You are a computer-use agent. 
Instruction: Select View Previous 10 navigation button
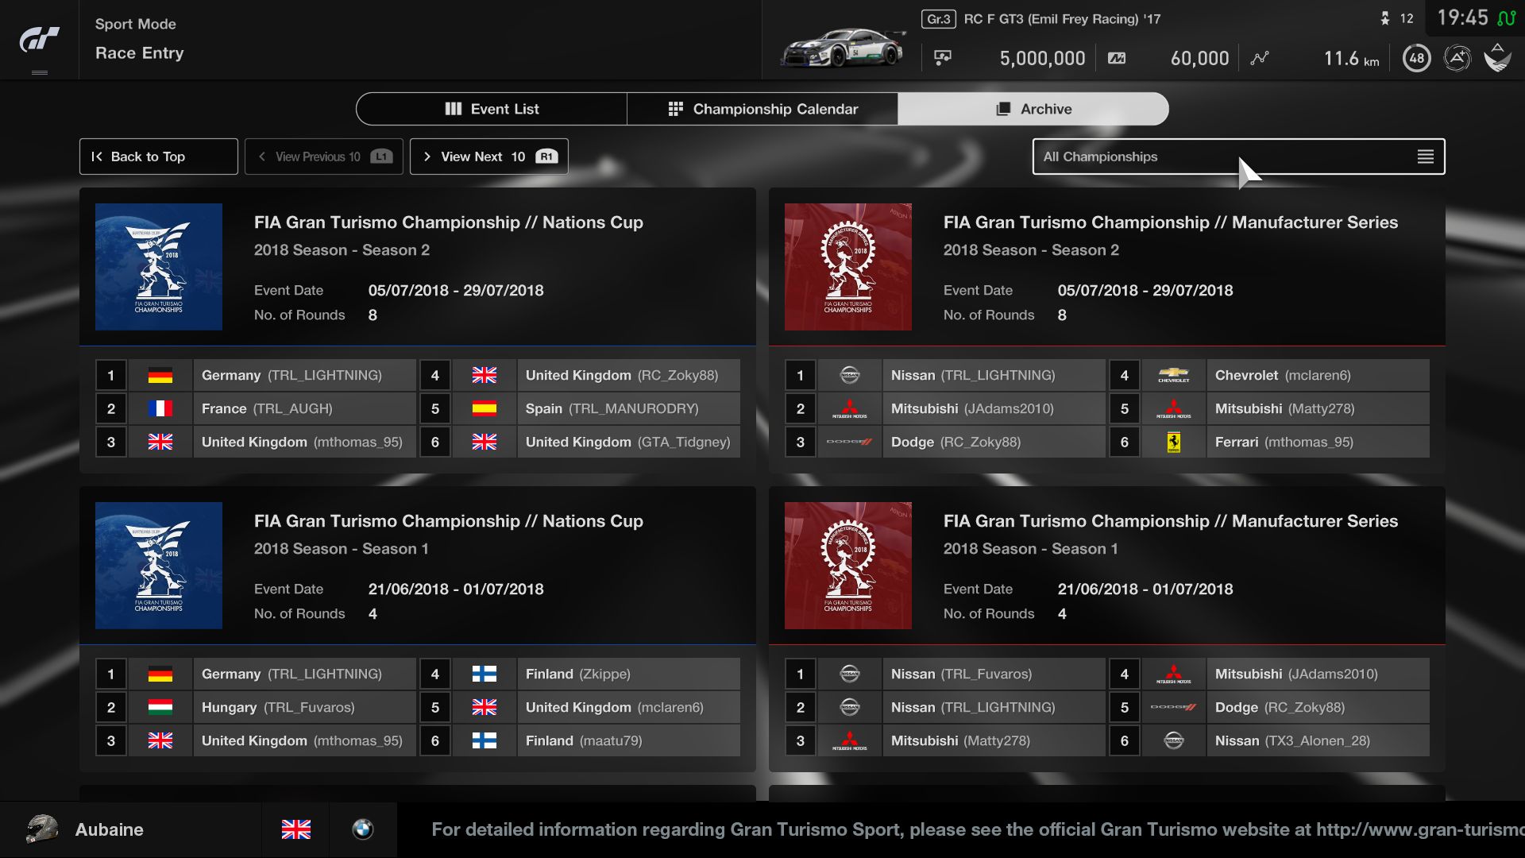[x=319, y=156]
